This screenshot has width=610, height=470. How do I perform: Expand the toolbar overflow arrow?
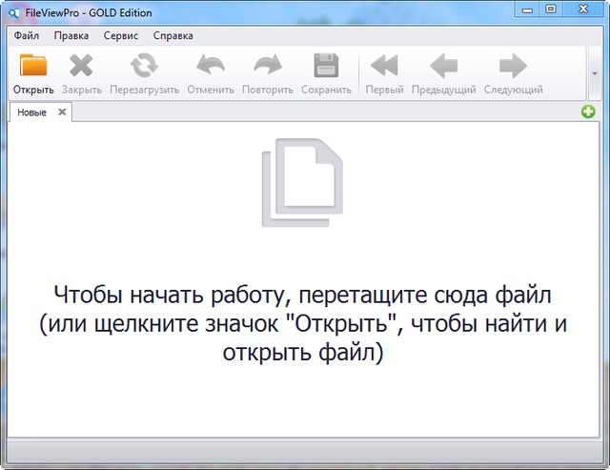[x=596, y=72]
